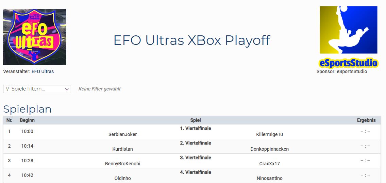This screenshot has width=386, height=183.
Task: Click the Beginn column header
Action: (27, 120)
